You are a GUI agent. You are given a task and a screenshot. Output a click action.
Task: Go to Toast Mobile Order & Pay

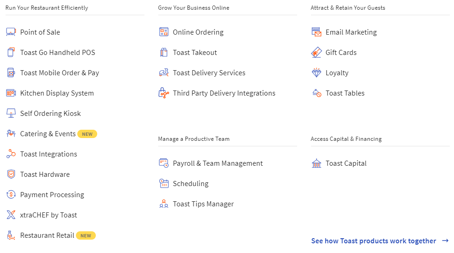(60, 73)
